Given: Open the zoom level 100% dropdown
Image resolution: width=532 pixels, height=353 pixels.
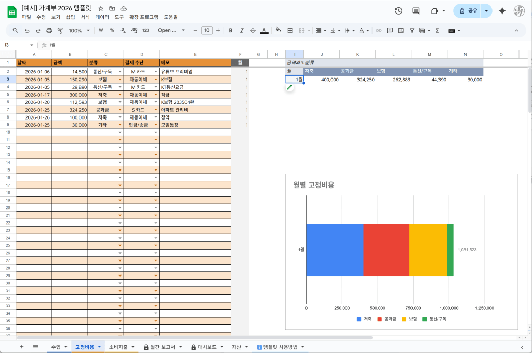Looking at the screenshot, I should pyautogui.click(x=79, y=31).
